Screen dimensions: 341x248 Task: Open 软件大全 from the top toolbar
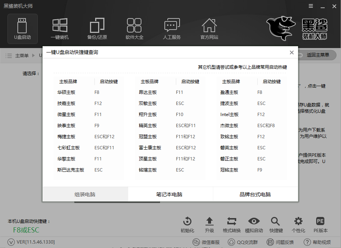pyautogui.click(x=134, y=29)
